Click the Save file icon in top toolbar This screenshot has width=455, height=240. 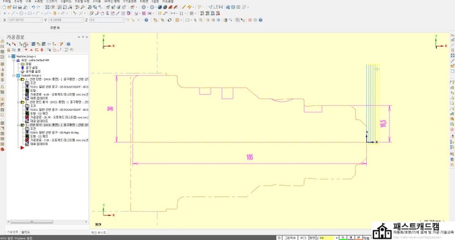coord(15,7)
